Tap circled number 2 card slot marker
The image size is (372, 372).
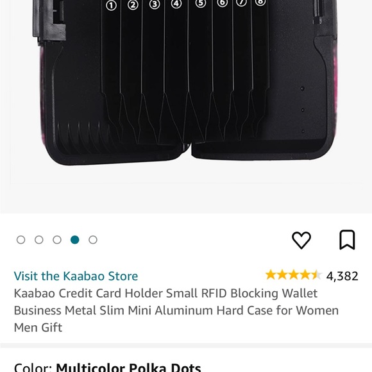tap(133, 4)
